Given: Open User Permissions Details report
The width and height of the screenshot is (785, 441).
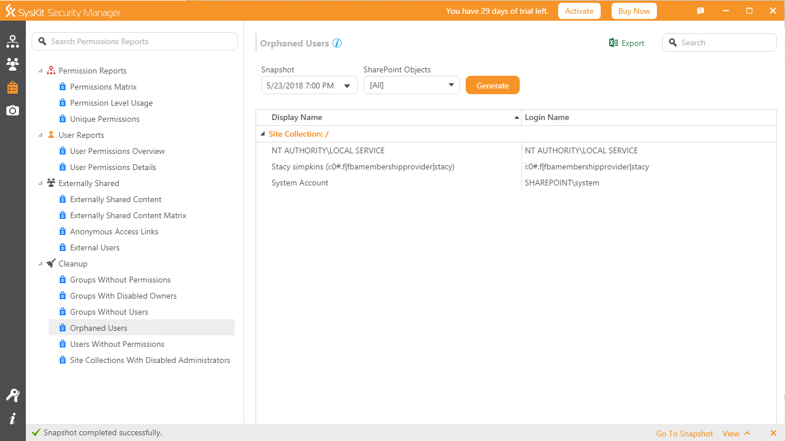Looking at the screenshot, I should tap(113, 167).
